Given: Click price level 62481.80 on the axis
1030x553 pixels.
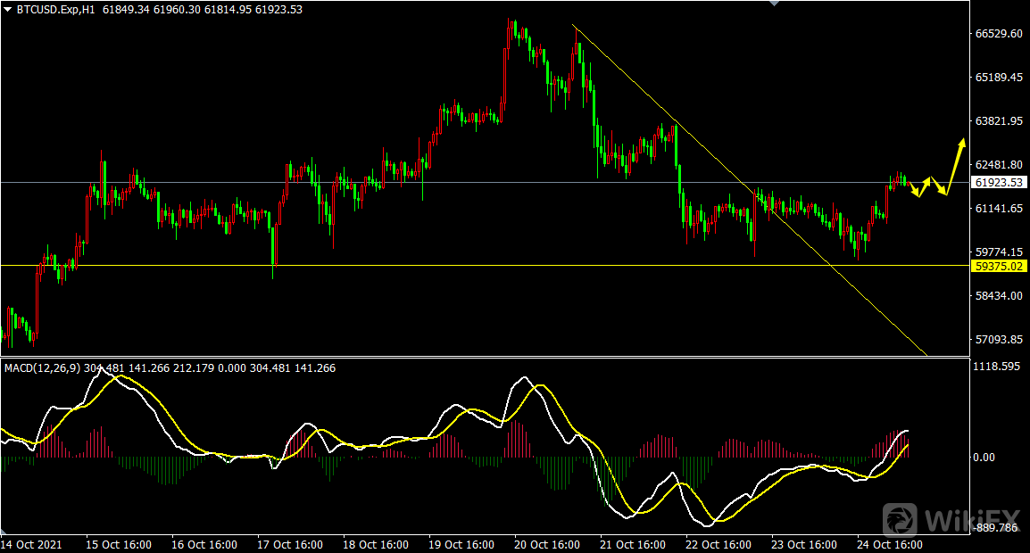Looking at the screenshot, I should pyautogui.click(x=999, y=165).
